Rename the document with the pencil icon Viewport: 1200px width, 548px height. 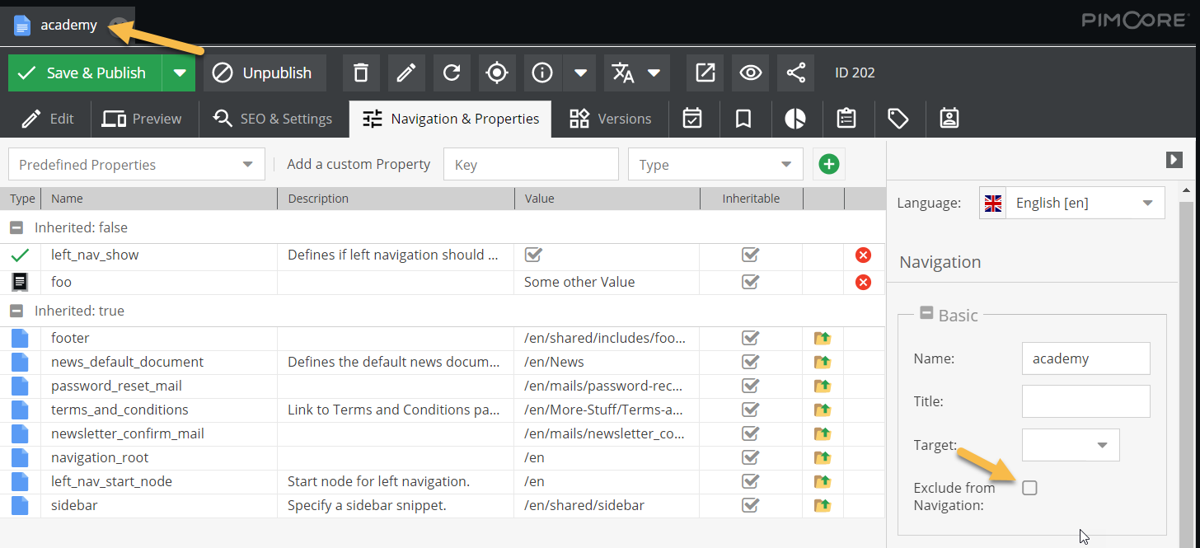click(x=406, y=73)
